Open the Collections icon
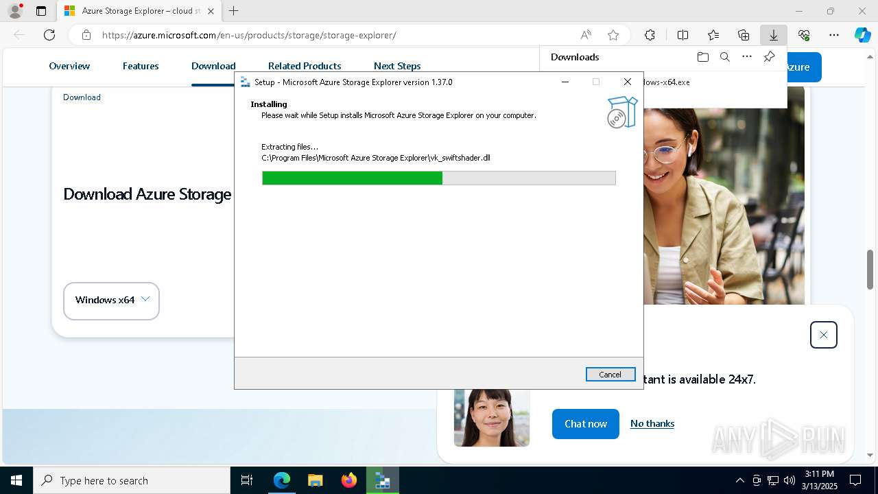The height and width of the screenshot is (494, 878). [x=744, y=35]
